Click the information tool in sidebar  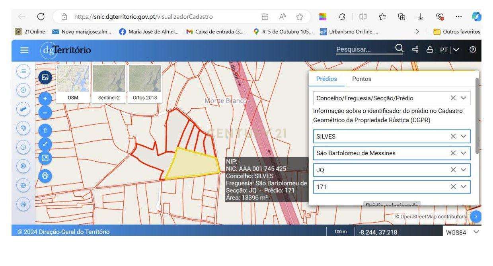click(x=23, y=147)
